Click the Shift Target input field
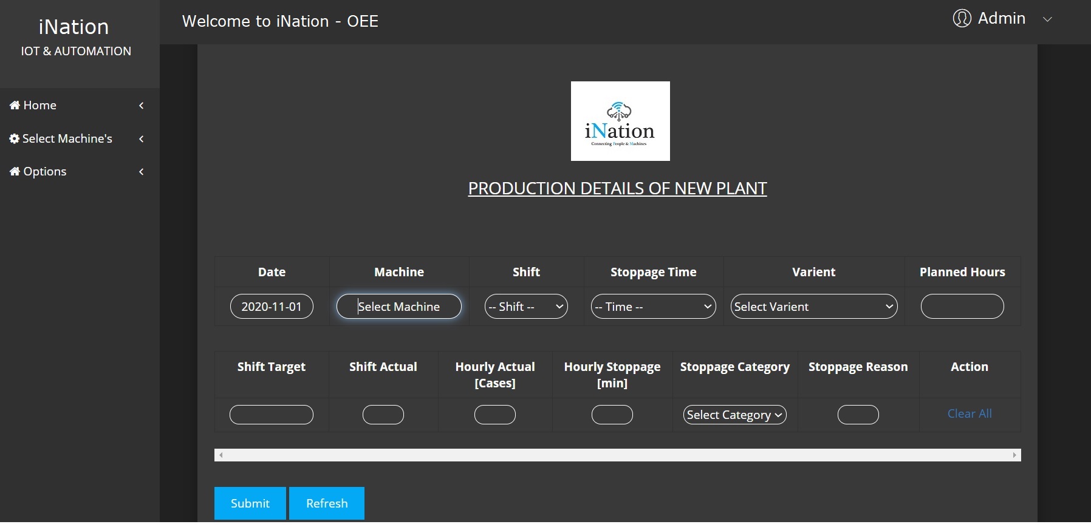 click(272, 415)
